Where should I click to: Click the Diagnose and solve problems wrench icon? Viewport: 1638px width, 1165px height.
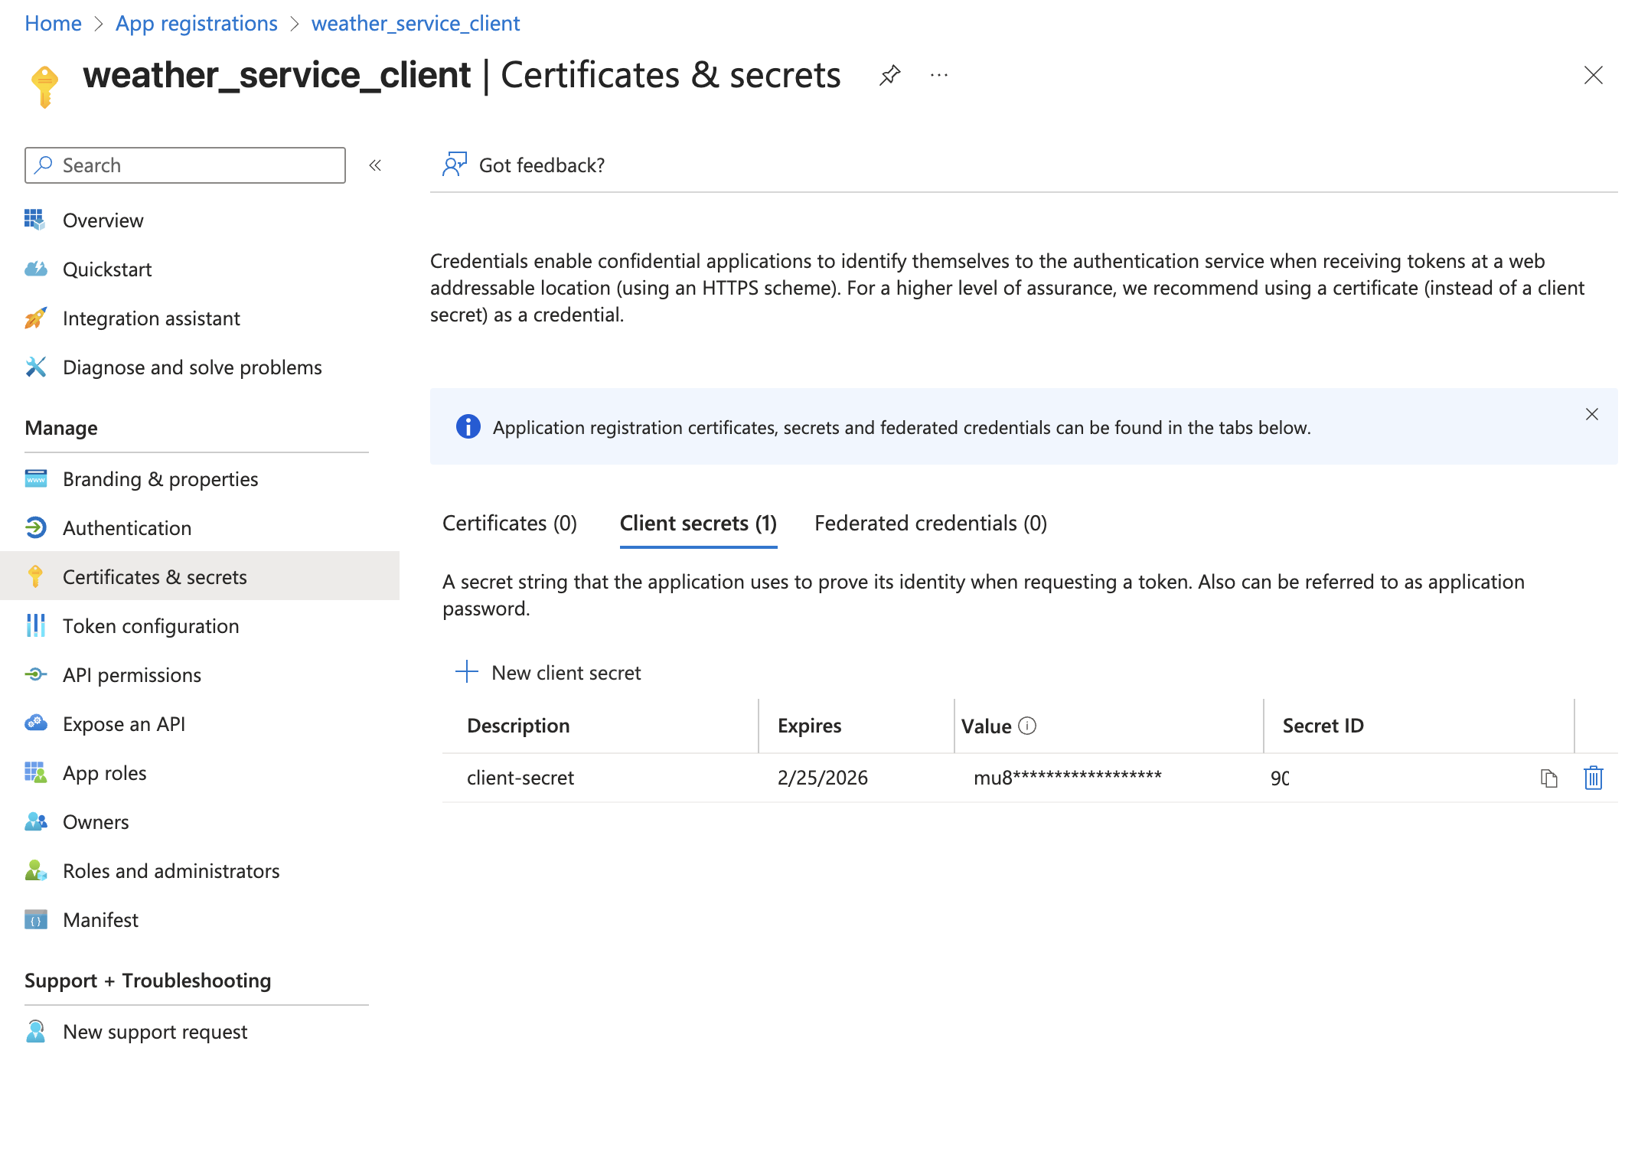point(35,367)
